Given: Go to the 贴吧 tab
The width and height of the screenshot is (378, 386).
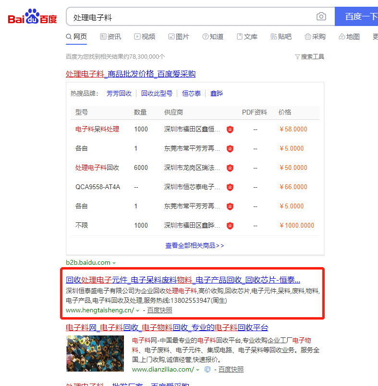Looking at the screenshot, I should [281, 37].
